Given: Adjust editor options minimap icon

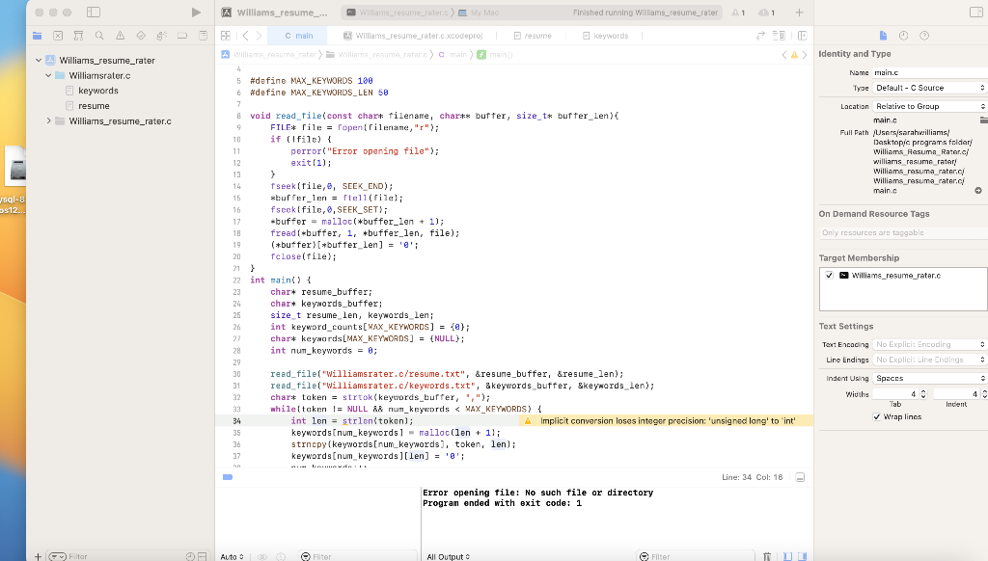Looking at the screenshot, I should [779, 36].
